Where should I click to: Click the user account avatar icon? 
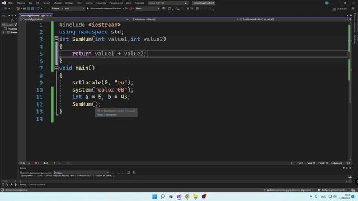coord(327,3)
